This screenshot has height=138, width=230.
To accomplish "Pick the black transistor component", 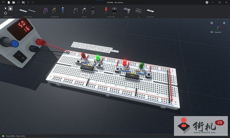I will coord(93,11).
